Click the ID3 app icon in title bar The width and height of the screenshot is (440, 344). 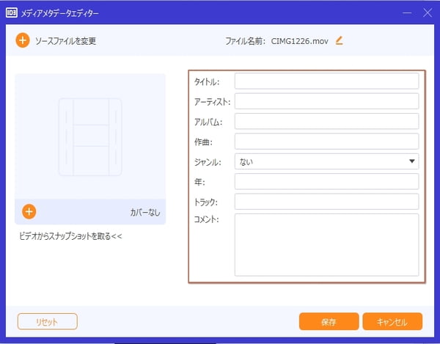point(12,13)
